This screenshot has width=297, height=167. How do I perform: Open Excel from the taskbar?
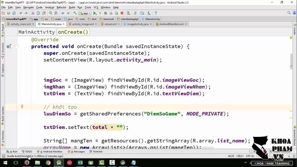click(x=80, y=163)
